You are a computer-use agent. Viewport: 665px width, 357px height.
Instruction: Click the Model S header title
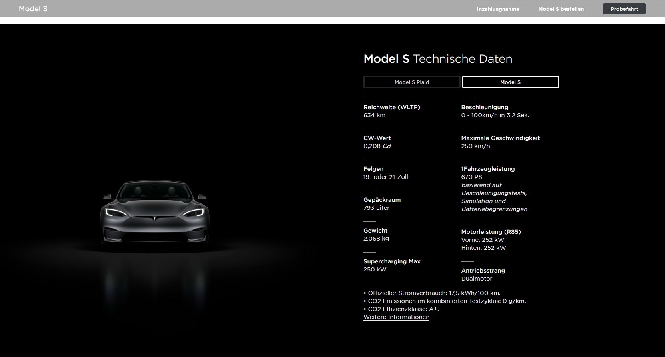pyautogui.click(x=33, y=9)
